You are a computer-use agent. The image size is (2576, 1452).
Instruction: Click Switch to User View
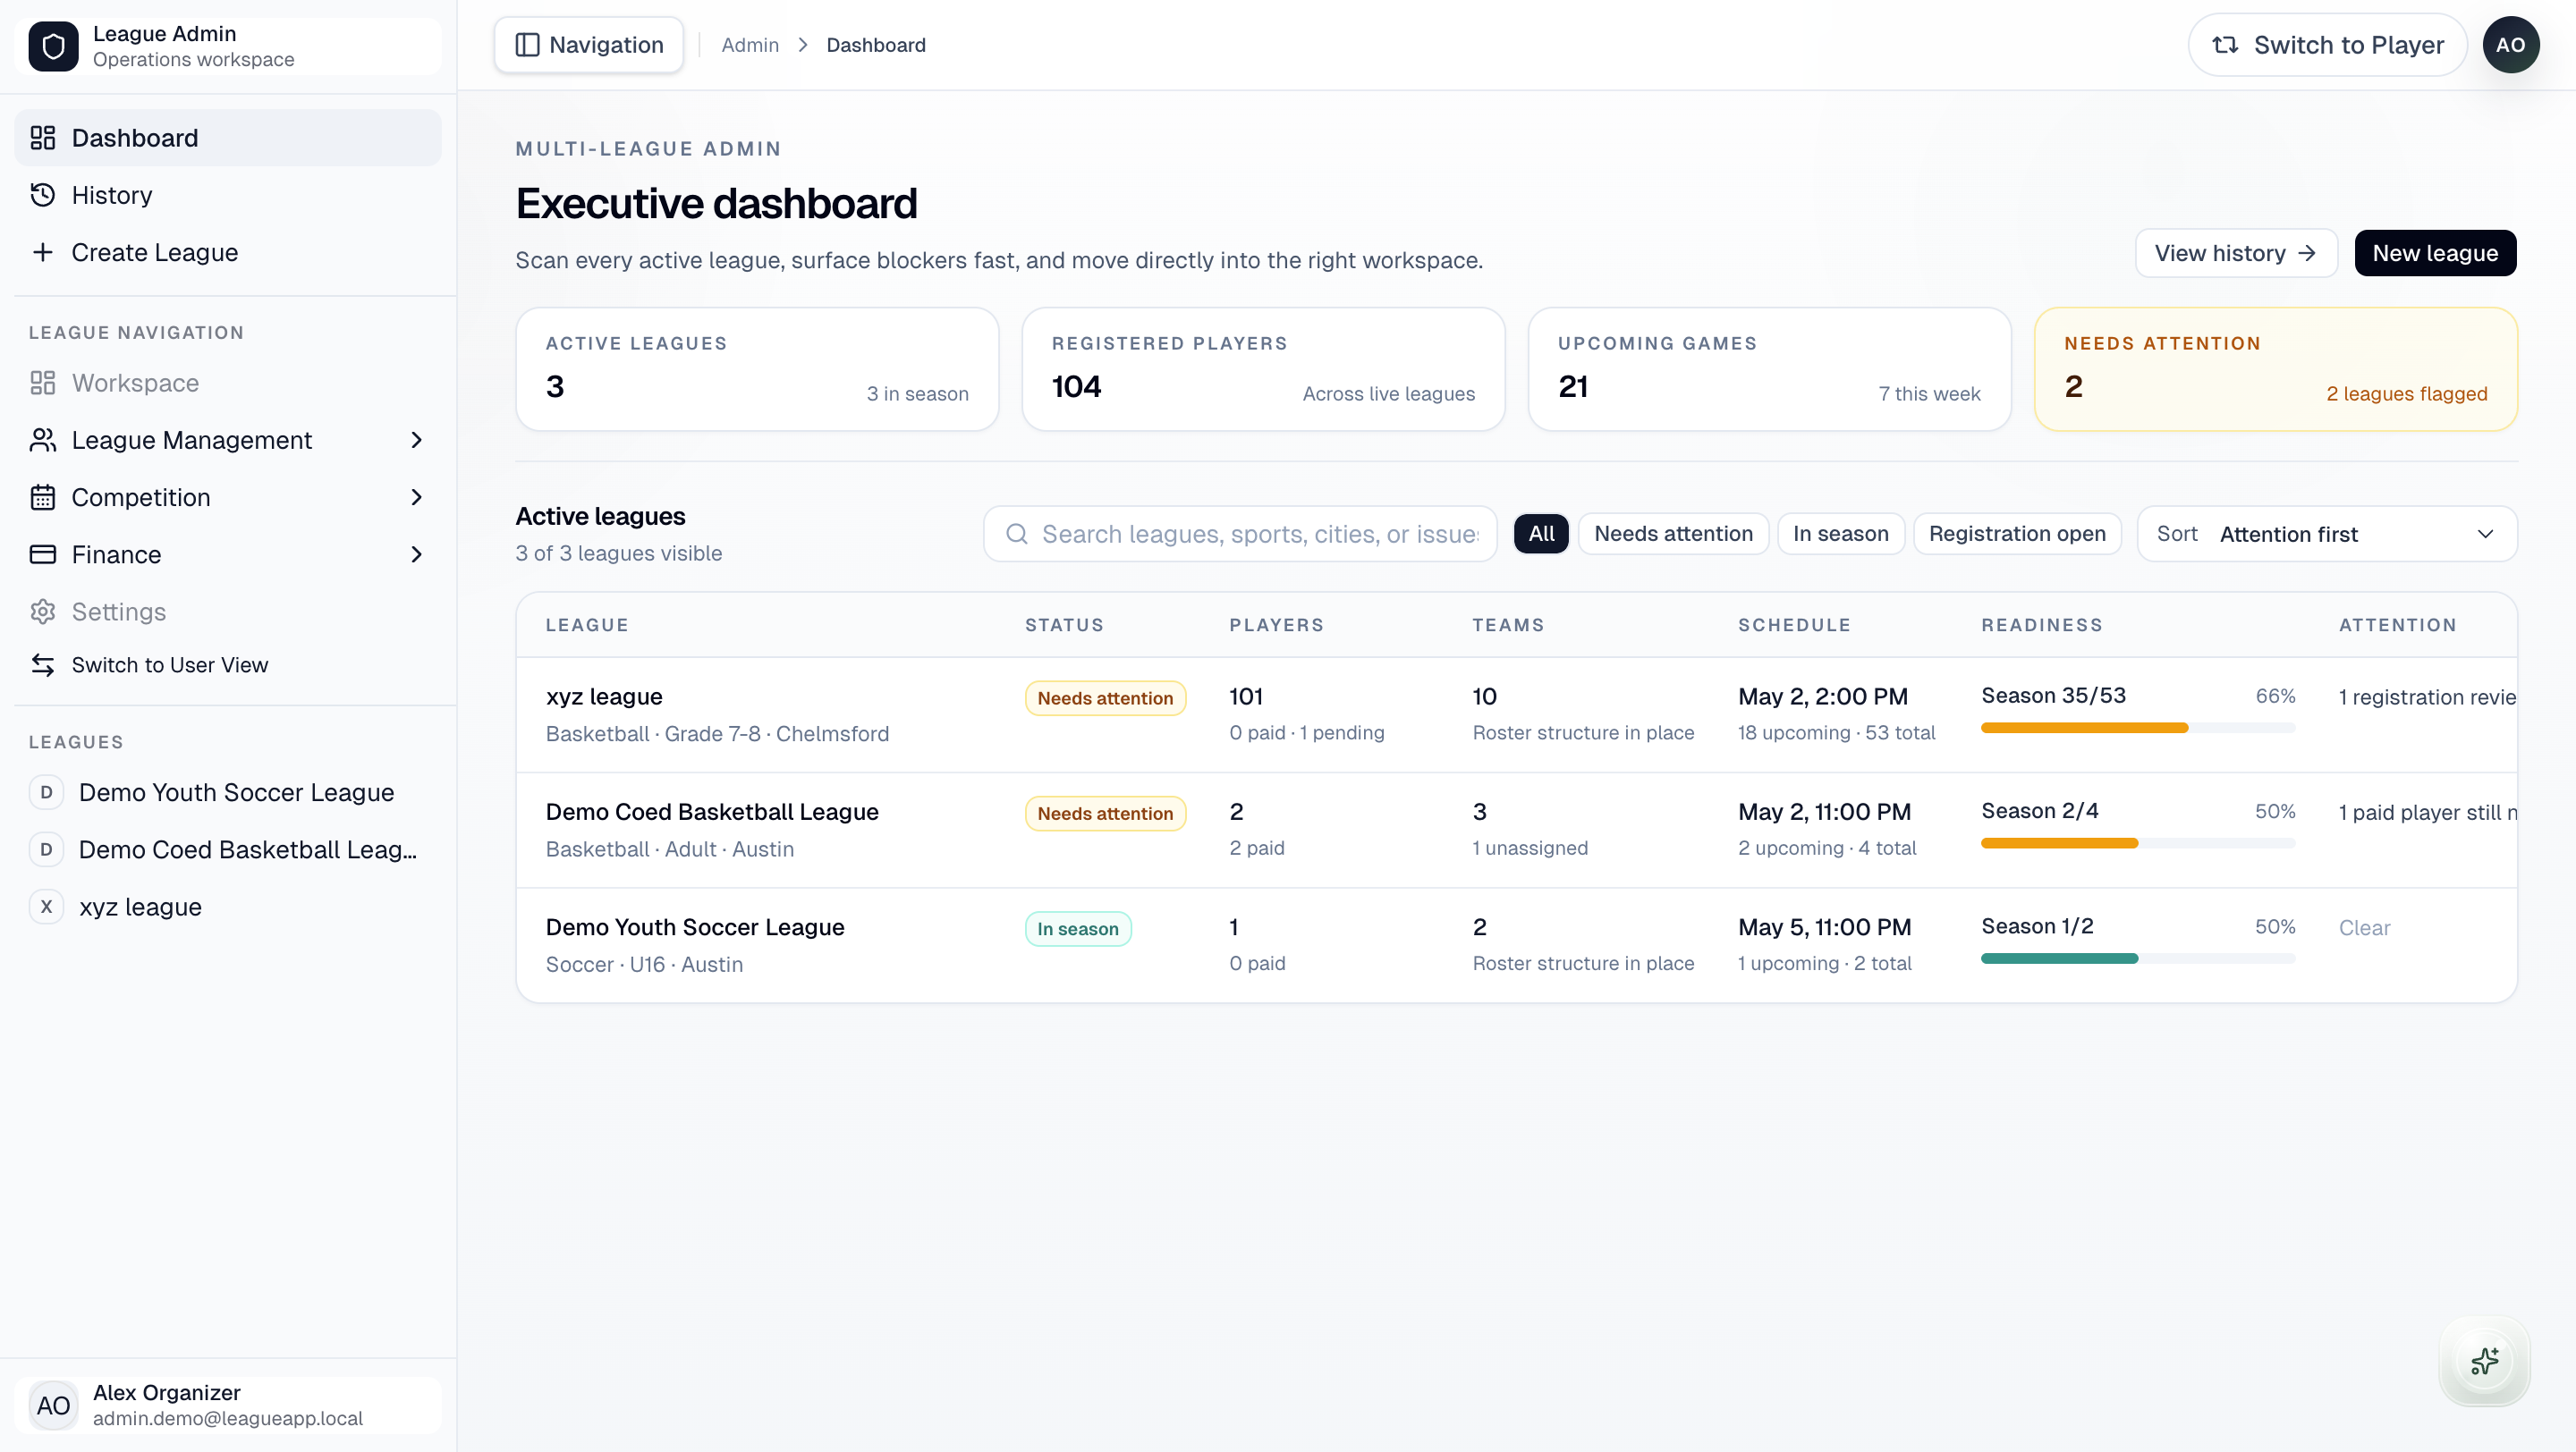[228, 664]
